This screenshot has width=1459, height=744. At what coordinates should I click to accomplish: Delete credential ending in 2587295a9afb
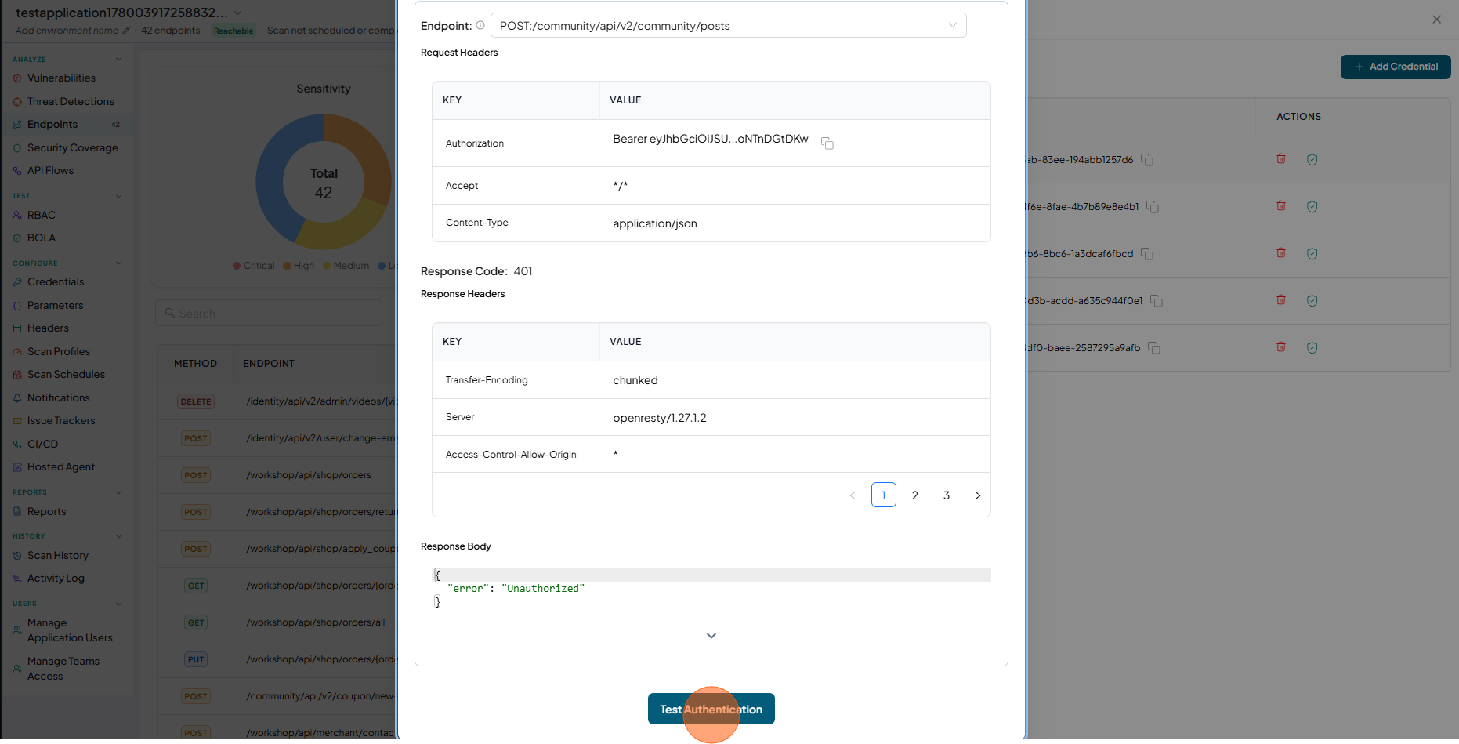pyautogui.click(x=1281, y=347)
